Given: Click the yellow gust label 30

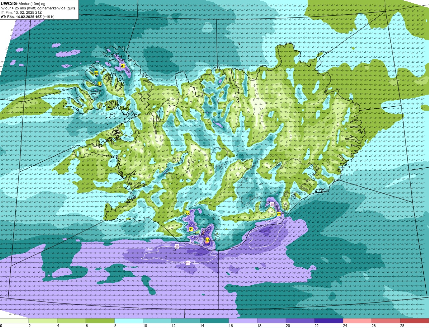Looking at the screenshot, I should tap(188, 213).
